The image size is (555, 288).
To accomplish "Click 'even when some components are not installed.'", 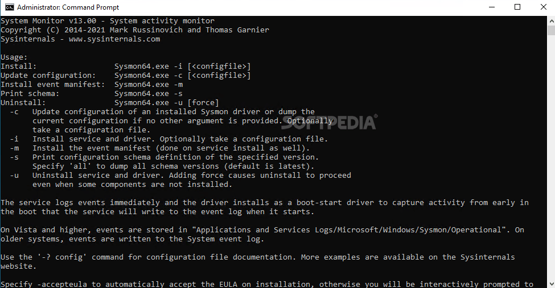I will coord(133,185).
